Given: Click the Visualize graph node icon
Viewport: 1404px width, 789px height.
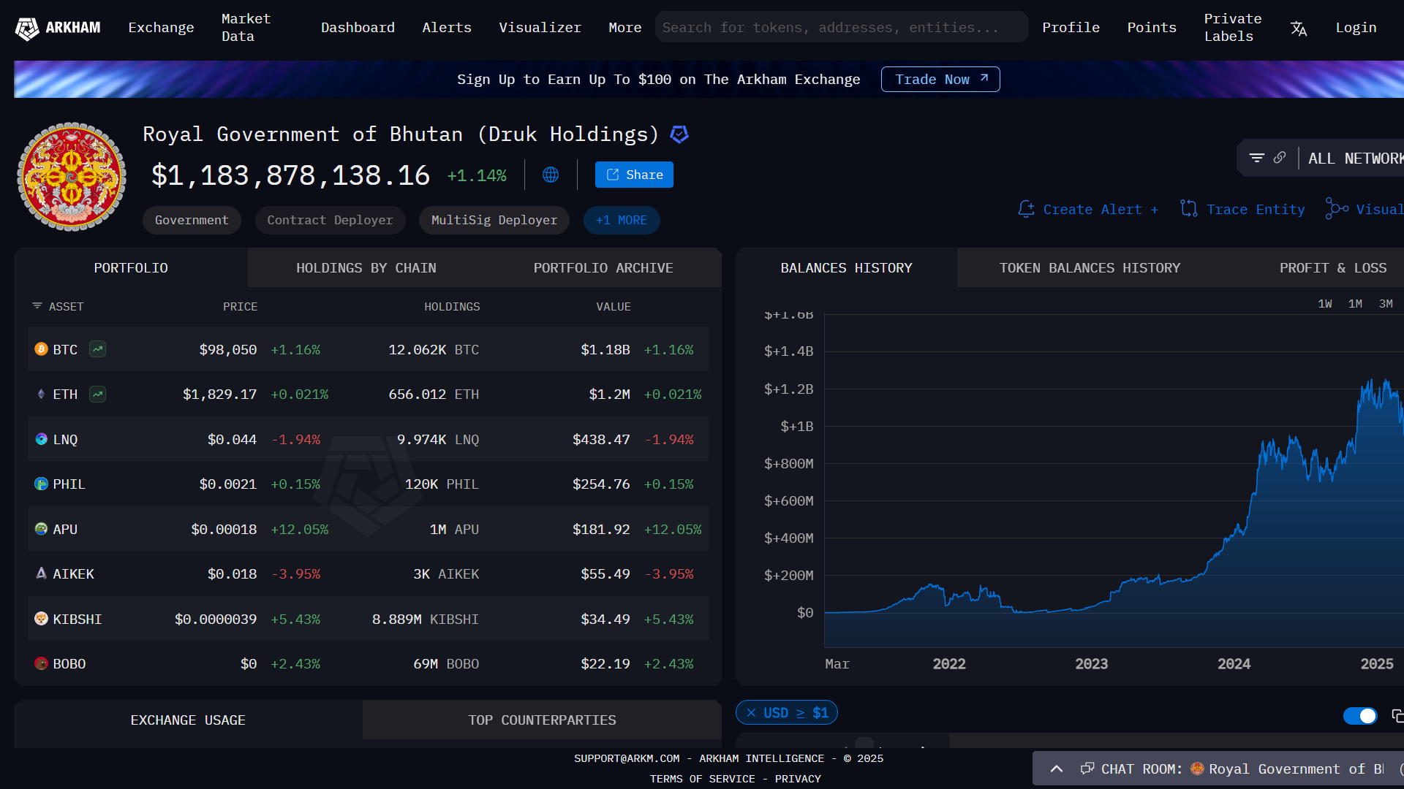Looking at the screenshot, I should 1337,209.
